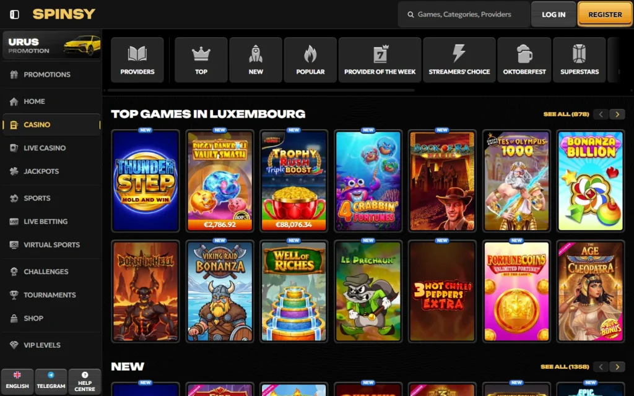Image resolution: width=634 pixels, height=396 pixels.
Task: Open the Fortune Coins game
Action: click(x=517, y=291)
